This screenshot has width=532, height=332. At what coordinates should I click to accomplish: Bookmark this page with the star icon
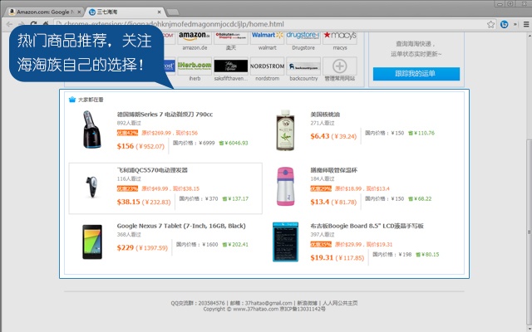click(x=490, y=24)
